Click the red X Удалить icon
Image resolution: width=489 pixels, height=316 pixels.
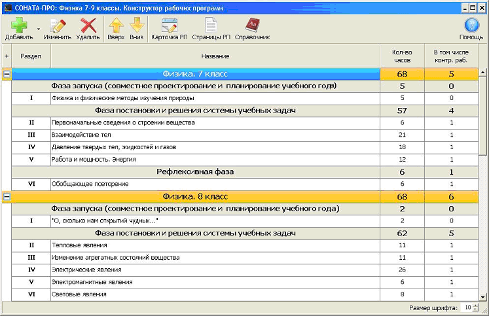pyautogui.click(x=88, y=26)
